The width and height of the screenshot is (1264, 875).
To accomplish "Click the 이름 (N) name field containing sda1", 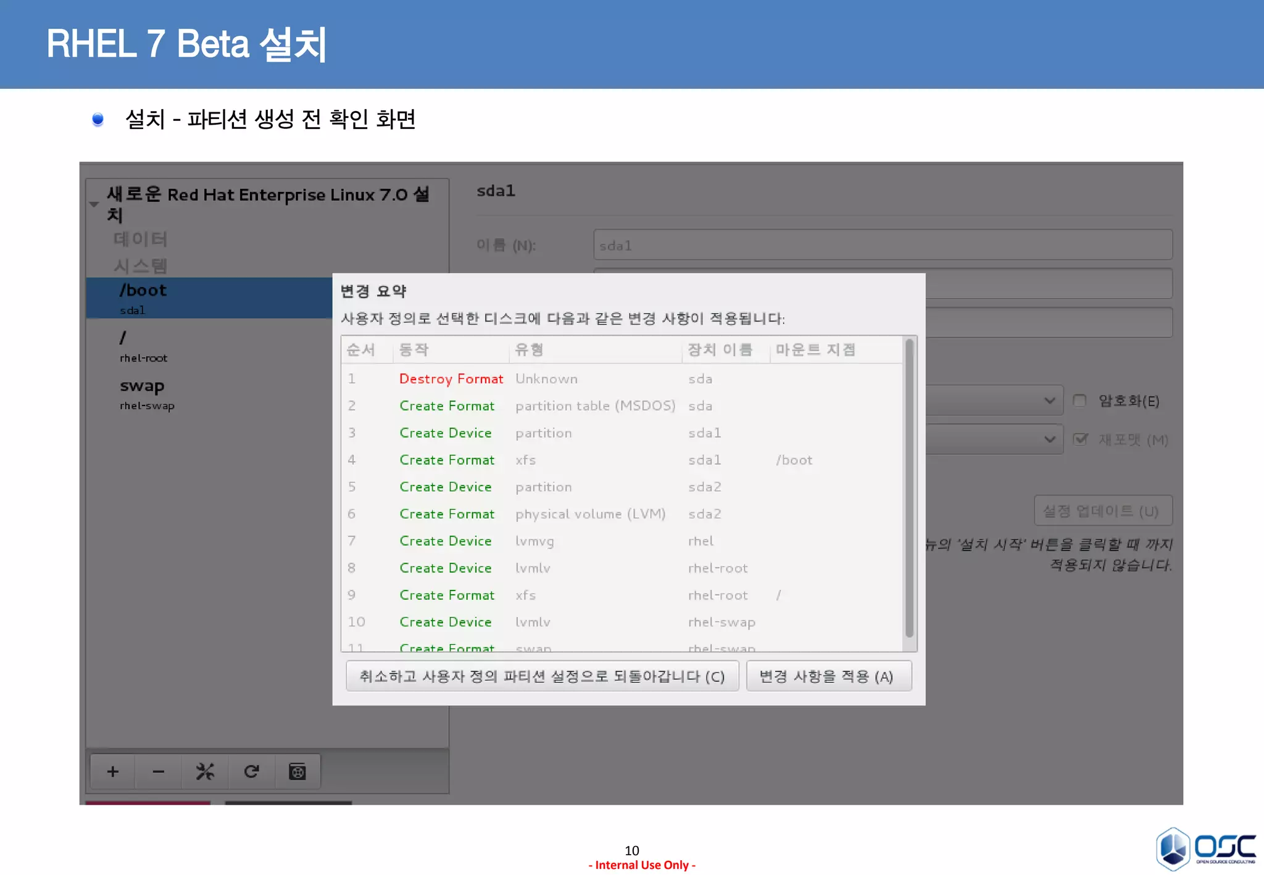I will 883,245.
